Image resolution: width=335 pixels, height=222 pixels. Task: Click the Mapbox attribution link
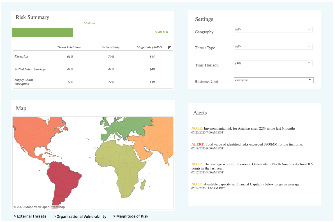pos(25,207)
